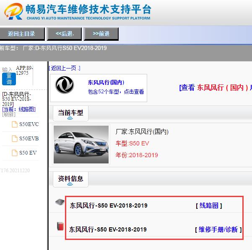Screen dimensions: 252x250
Task: Open the S50 EV tree item
Action: [28, 153]
